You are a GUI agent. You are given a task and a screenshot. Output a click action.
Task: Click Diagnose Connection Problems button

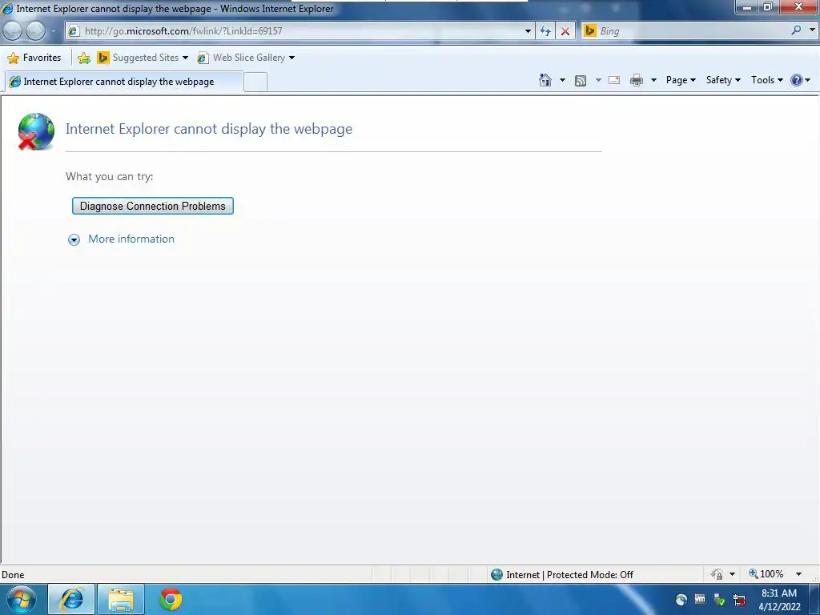coord(153,206)
